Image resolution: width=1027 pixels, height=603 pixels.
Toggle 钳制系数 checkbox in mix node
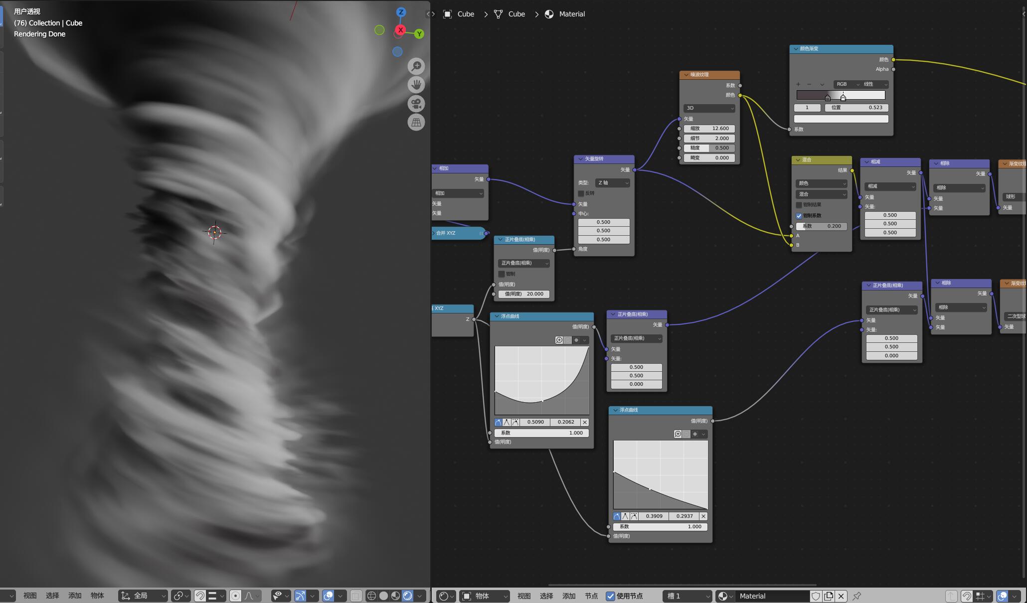pyautogui.click(x=799, y=216)
